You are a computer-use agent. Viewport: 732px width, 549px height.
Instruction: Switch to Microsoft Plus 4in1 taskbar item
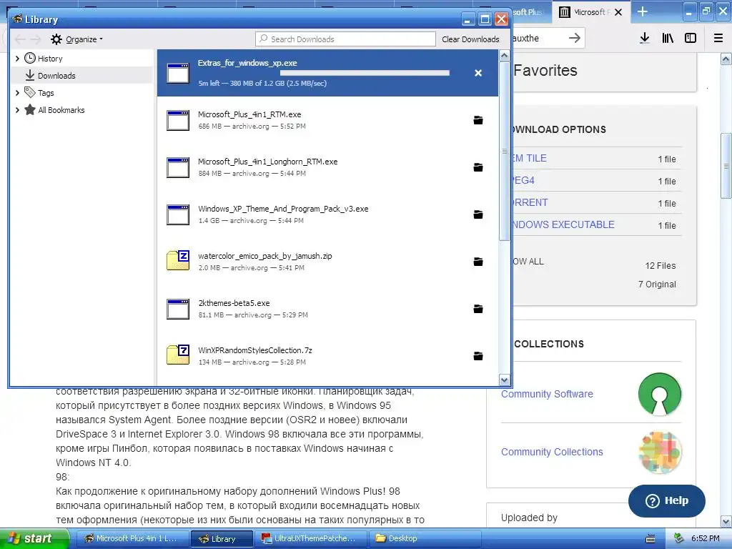pos(132,539)
